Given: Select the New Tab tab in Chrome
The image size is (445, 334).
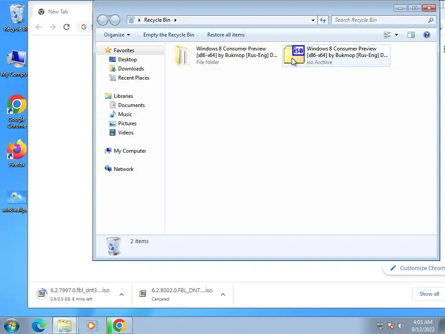Looking at the screenshot, I should pyautogui.click(x=58, y=12).
